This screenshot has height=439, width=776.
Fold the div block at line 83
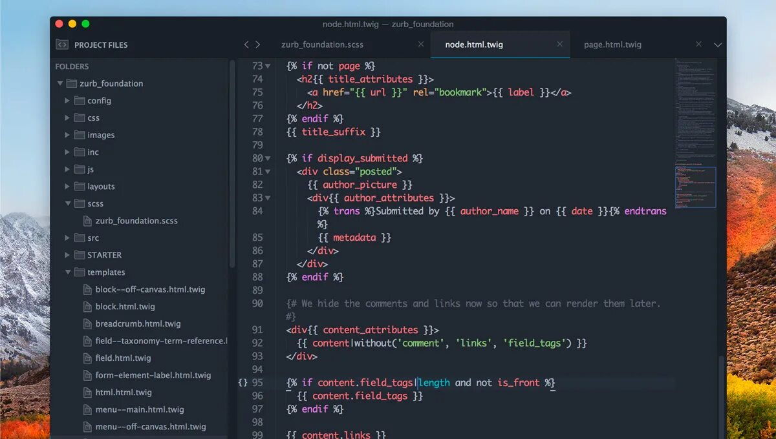[x=268, y=198]
